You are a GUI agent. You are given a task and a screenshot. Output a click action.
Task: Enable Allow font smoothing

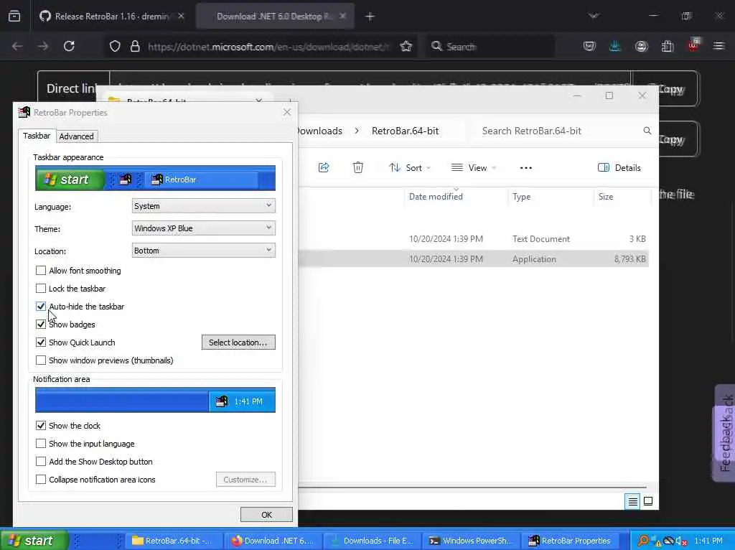(x=41, y=271)
